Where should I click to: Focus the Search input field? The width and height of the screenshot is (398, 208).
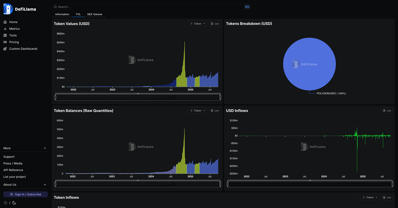(147, 7)
